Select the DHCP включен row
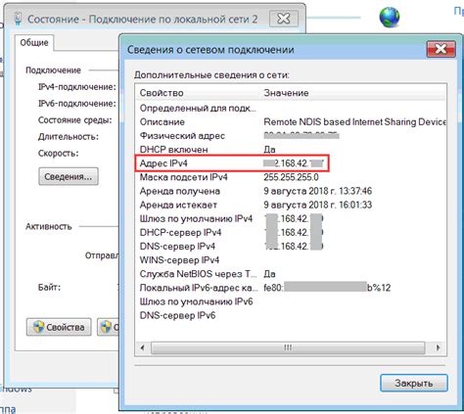 [x=291, y=150]
